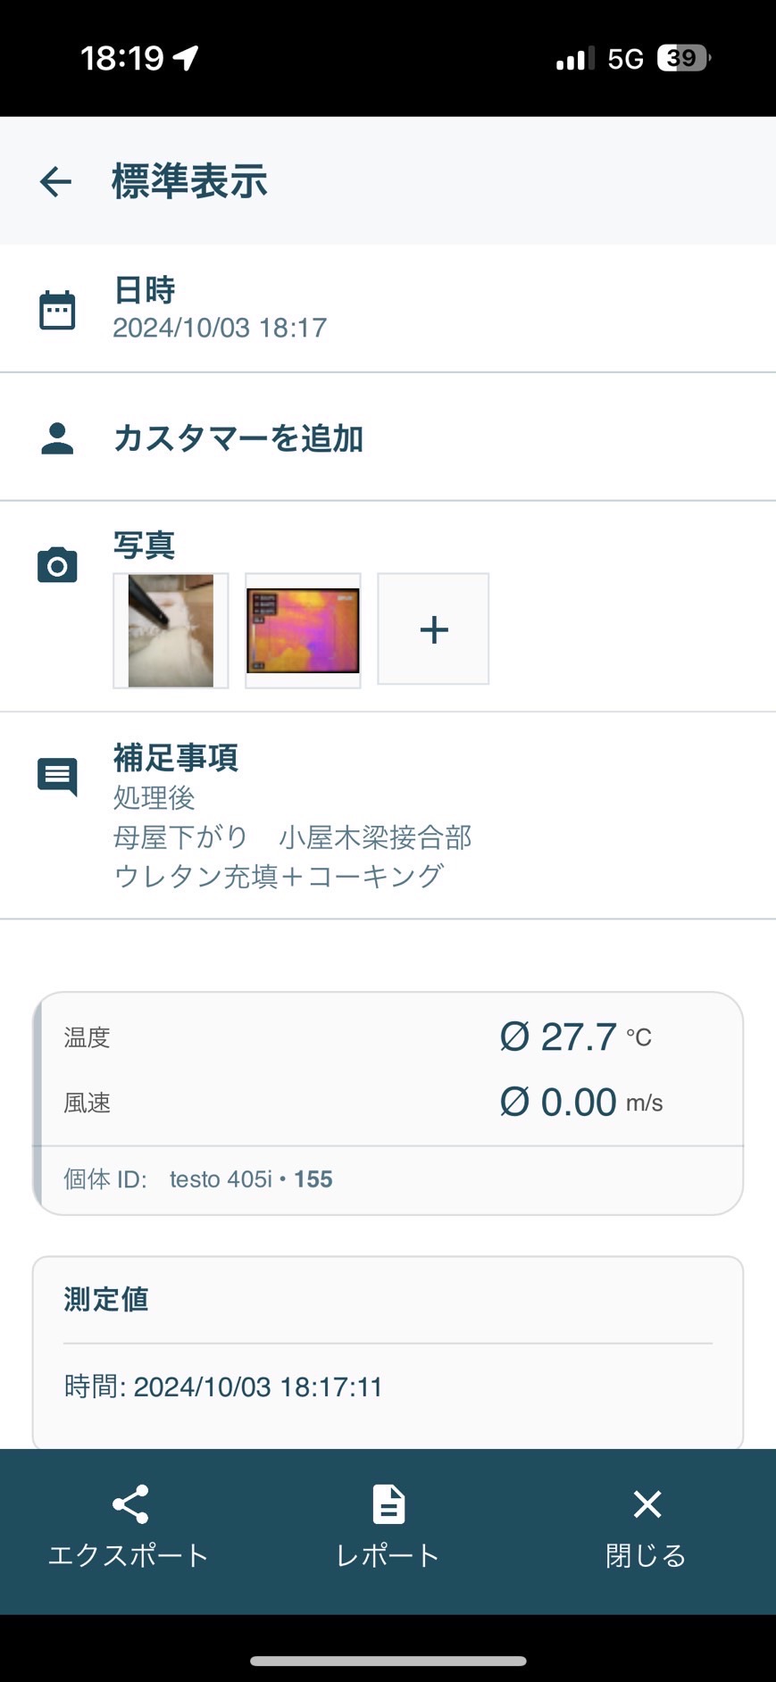Tap the X icon above 閉じる
This screenshot has width=776, height=1682.
(x=647, y=1504)
